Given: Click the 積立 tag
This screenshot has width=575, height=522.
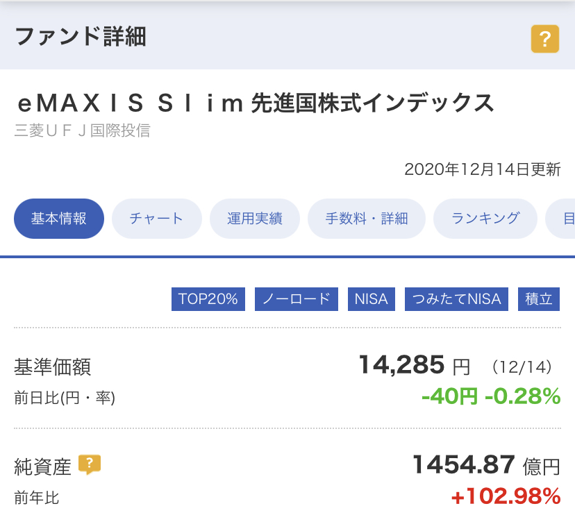Looking at the screenshot, I should pyautogui.click(x=539, y=299).
